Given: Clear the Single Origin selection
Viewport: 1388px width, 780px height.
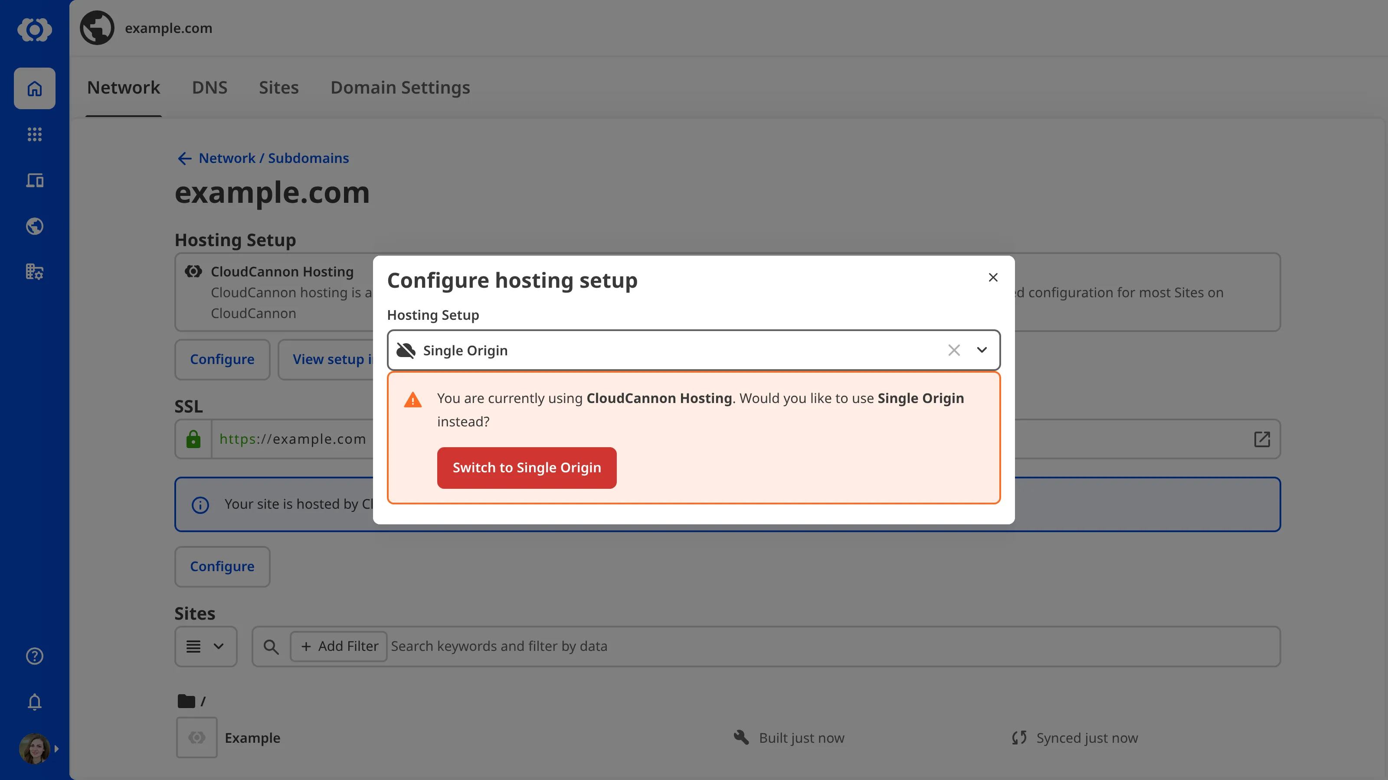Looking at the screenshot, I should 954,351.
